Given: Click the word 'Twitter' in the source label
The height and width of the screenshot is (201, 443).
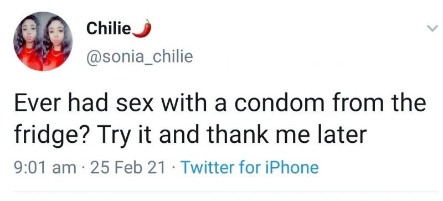Looking at the screenshot, I should pos(208,167).
